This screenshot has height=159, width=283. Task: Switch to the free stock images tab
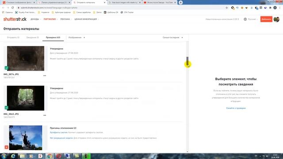click(x=125, y=3)
